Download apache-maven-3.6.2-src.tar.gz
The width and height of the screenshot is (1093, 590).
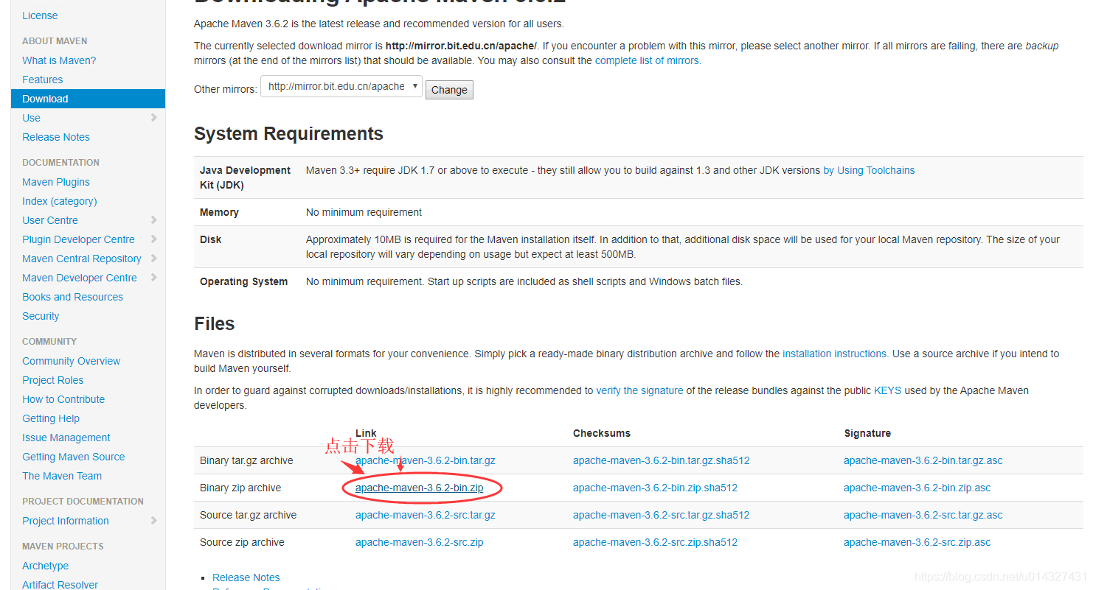click(x=425, y=515)
